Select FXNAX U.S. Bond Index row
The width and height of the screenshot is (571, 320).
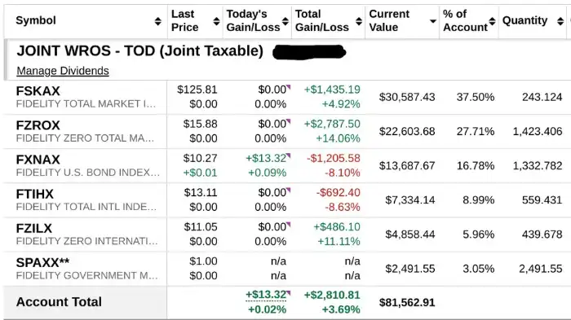point(285,166)
